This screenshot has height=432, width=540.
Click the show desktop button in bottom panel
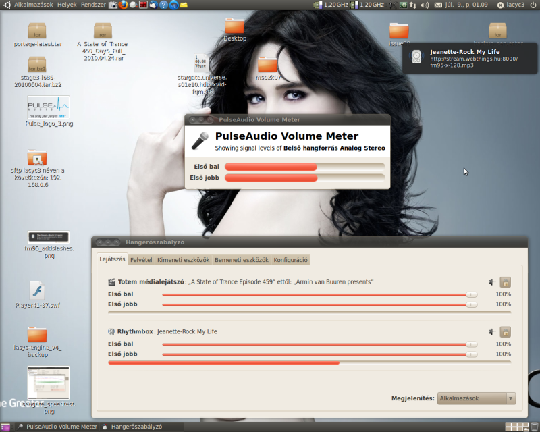tap(5, 427)
